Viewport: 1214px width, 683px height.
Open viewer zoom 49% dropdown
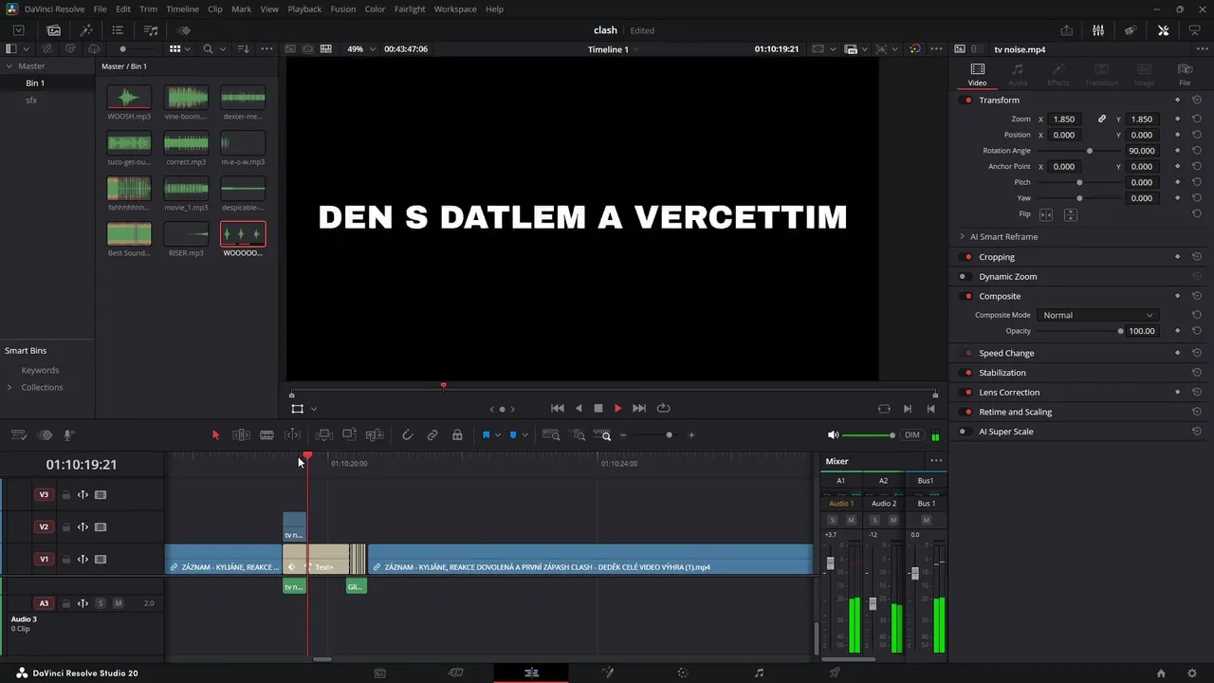point(360,48)
